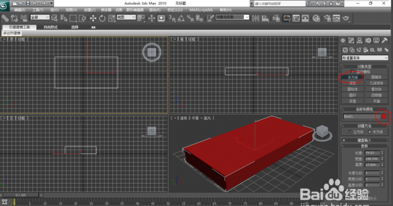The width and height of the screenshot is (393, 206).
Task: Select the 立方体 radio button
Action: [350, 132]
